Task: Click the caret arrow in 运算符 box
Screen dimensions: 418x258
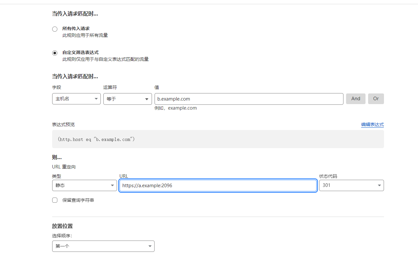Action: tap(146, 99)
